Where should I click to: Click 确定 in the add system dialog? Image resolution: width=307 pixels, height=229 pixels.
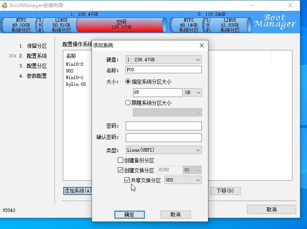click(129, 214)
